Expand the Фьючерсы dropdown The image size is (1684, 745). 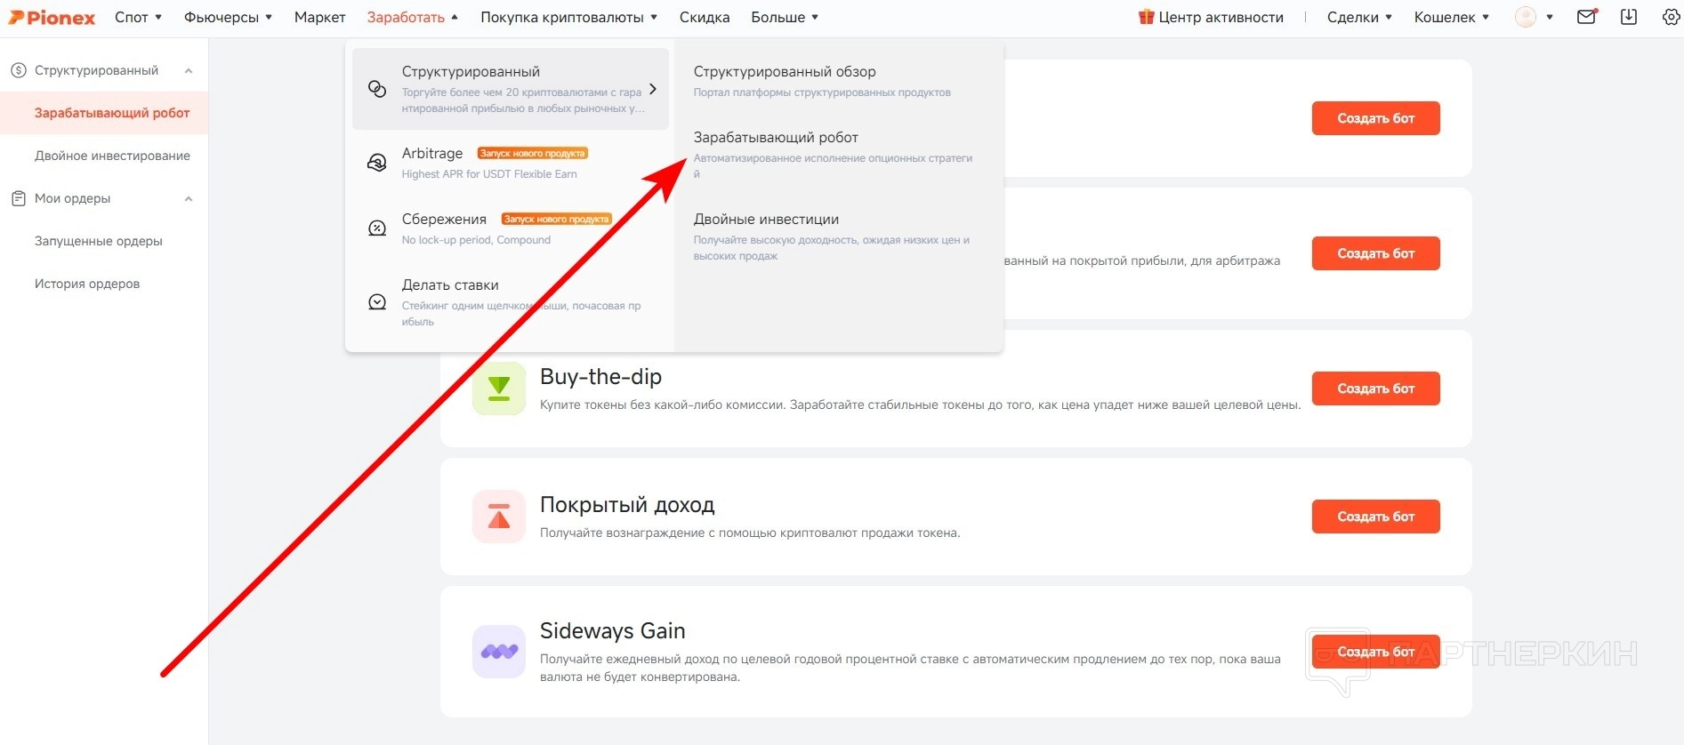click(228, 17)
